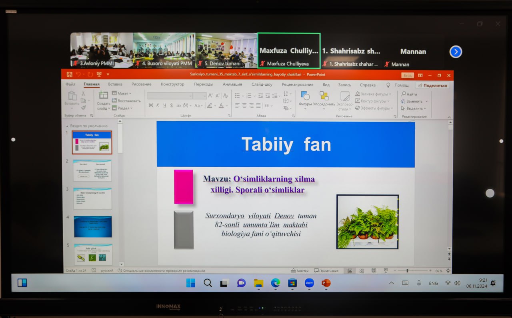The width and height of the screenshot is (512, 318).
Task: Open the Фигуры shapes gallery
Action: tap(305, 96)
